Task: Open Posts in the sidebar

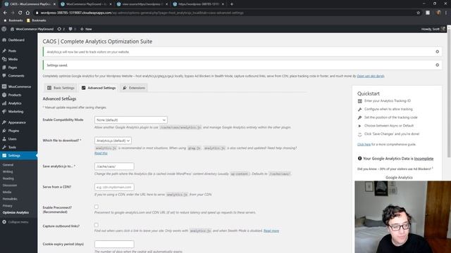Action: click(12, 51)
